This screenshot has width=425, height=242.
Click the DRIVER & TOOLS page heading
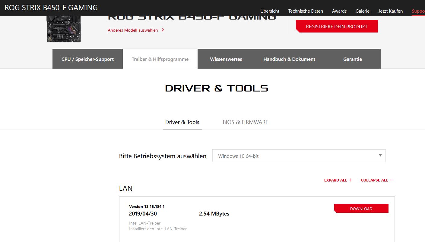[217, 88]
